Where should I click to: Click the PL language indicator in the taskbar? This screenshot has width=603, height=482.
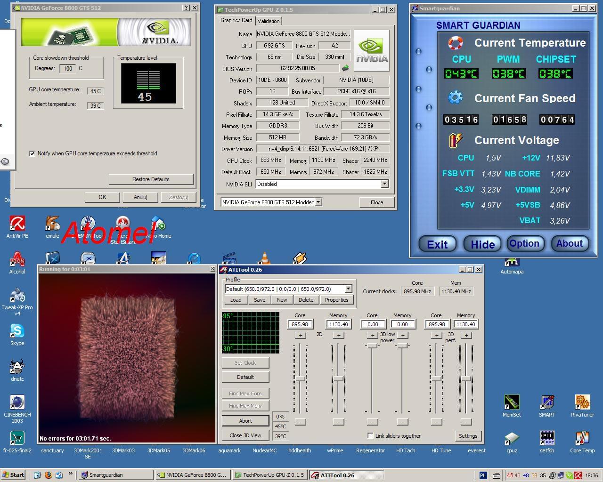483,475
